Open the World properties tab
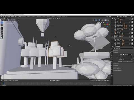Screen dimensions: 134x100 (112, 59)
